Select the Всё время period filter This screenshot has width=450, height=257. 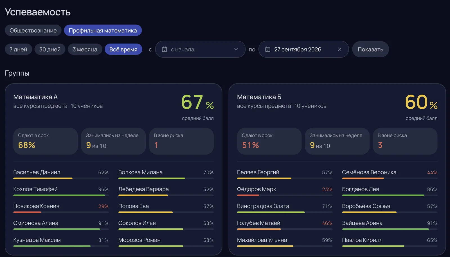point(123,49)
